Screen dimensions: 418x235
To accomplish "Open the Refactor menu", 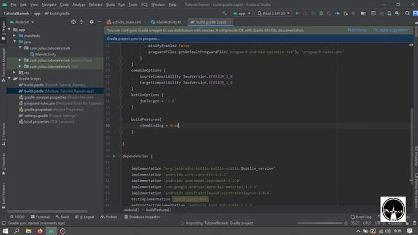I will click(x=95, y=5).
